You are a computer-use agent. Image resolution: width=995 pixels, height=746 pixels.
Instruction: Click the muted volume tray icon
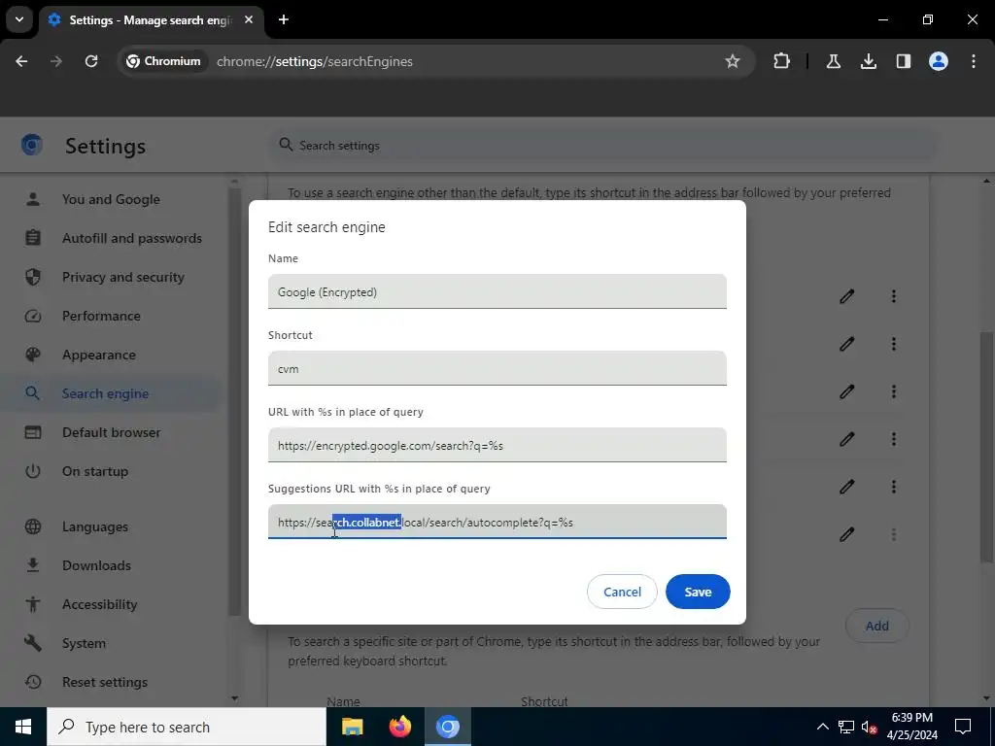pyautogui.click(x=869, y=727)
